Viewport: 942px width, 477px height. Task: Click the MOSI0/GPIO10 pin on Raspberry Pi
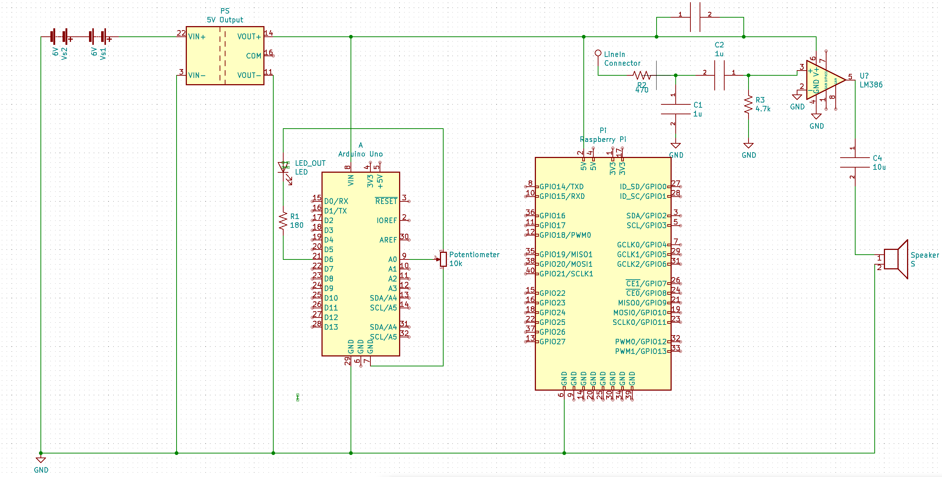coord(640,313)
